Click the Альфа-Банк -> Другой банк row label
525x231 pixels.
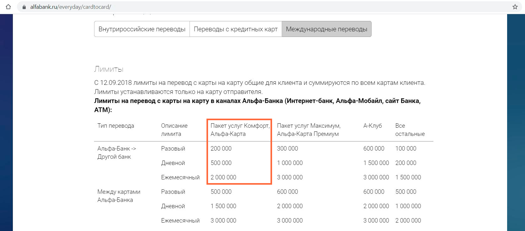[117, 152]
